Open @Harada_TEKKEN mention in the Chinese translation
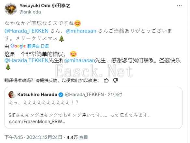 pos(27,60)
